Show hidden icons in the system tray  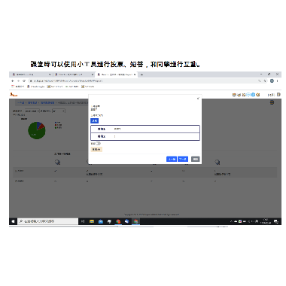tap(231, 221)
